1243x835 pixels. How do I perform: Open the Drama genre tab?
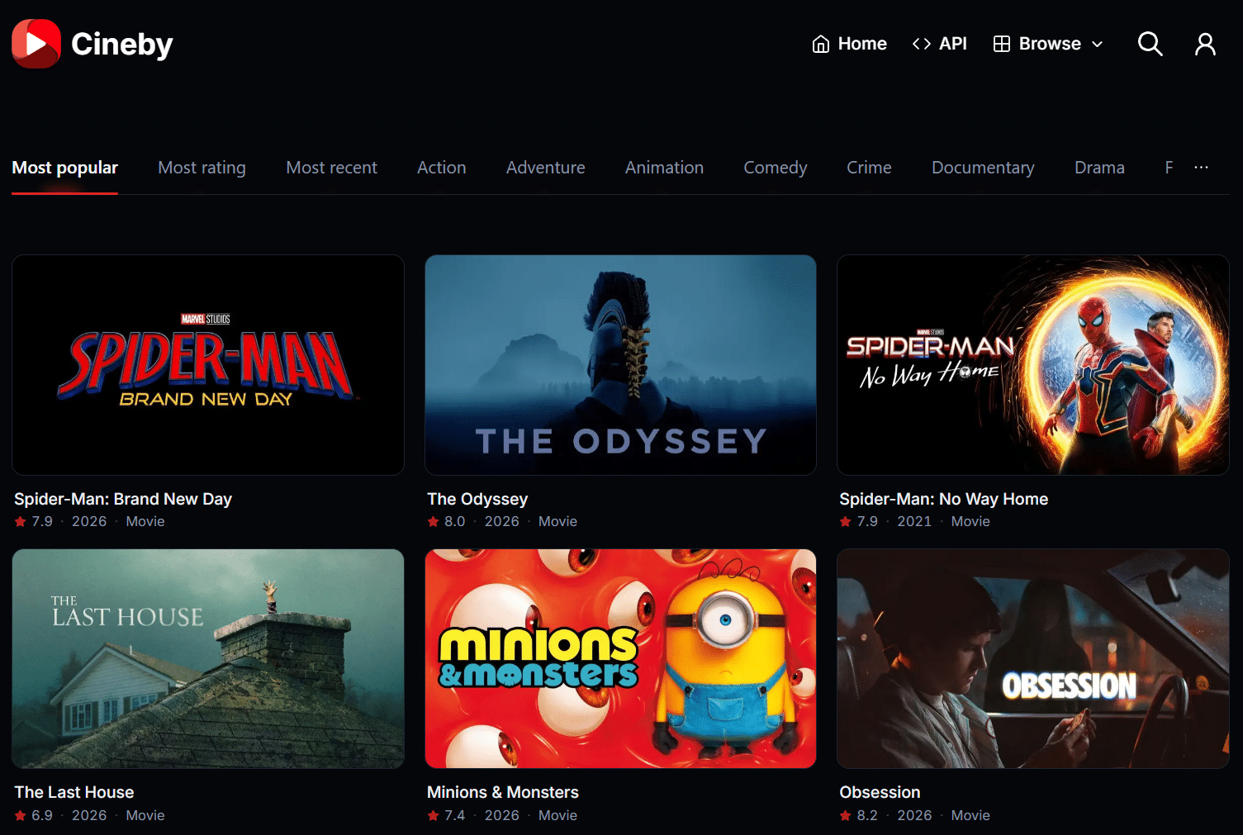click(1099, 168)
